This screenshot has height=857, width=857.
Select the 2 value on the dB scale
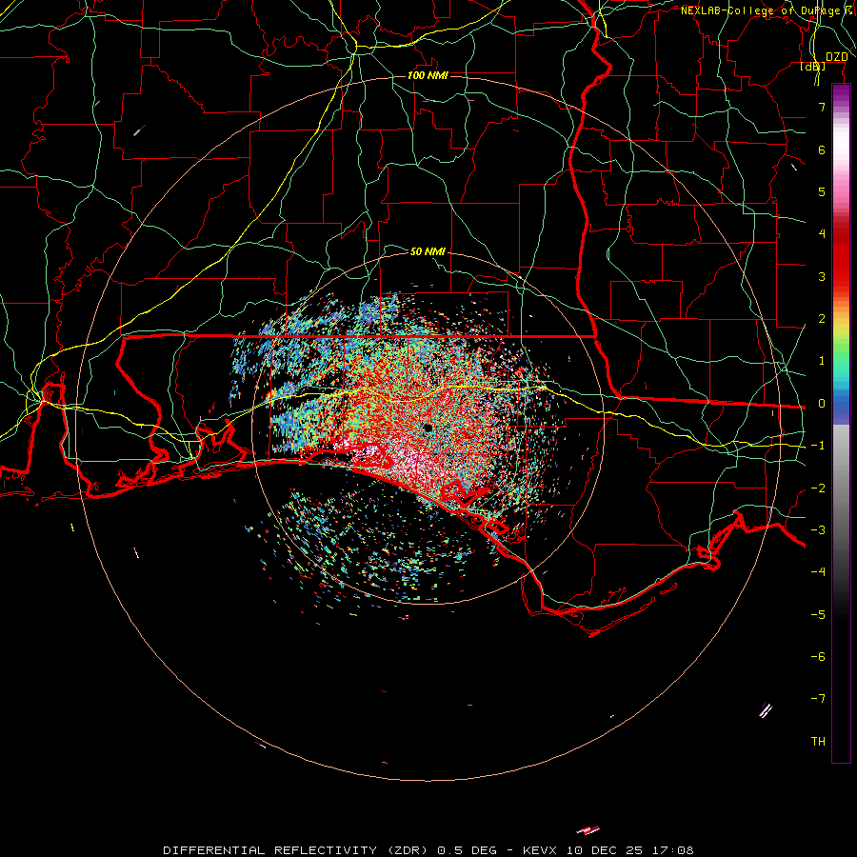pos(822,319)
